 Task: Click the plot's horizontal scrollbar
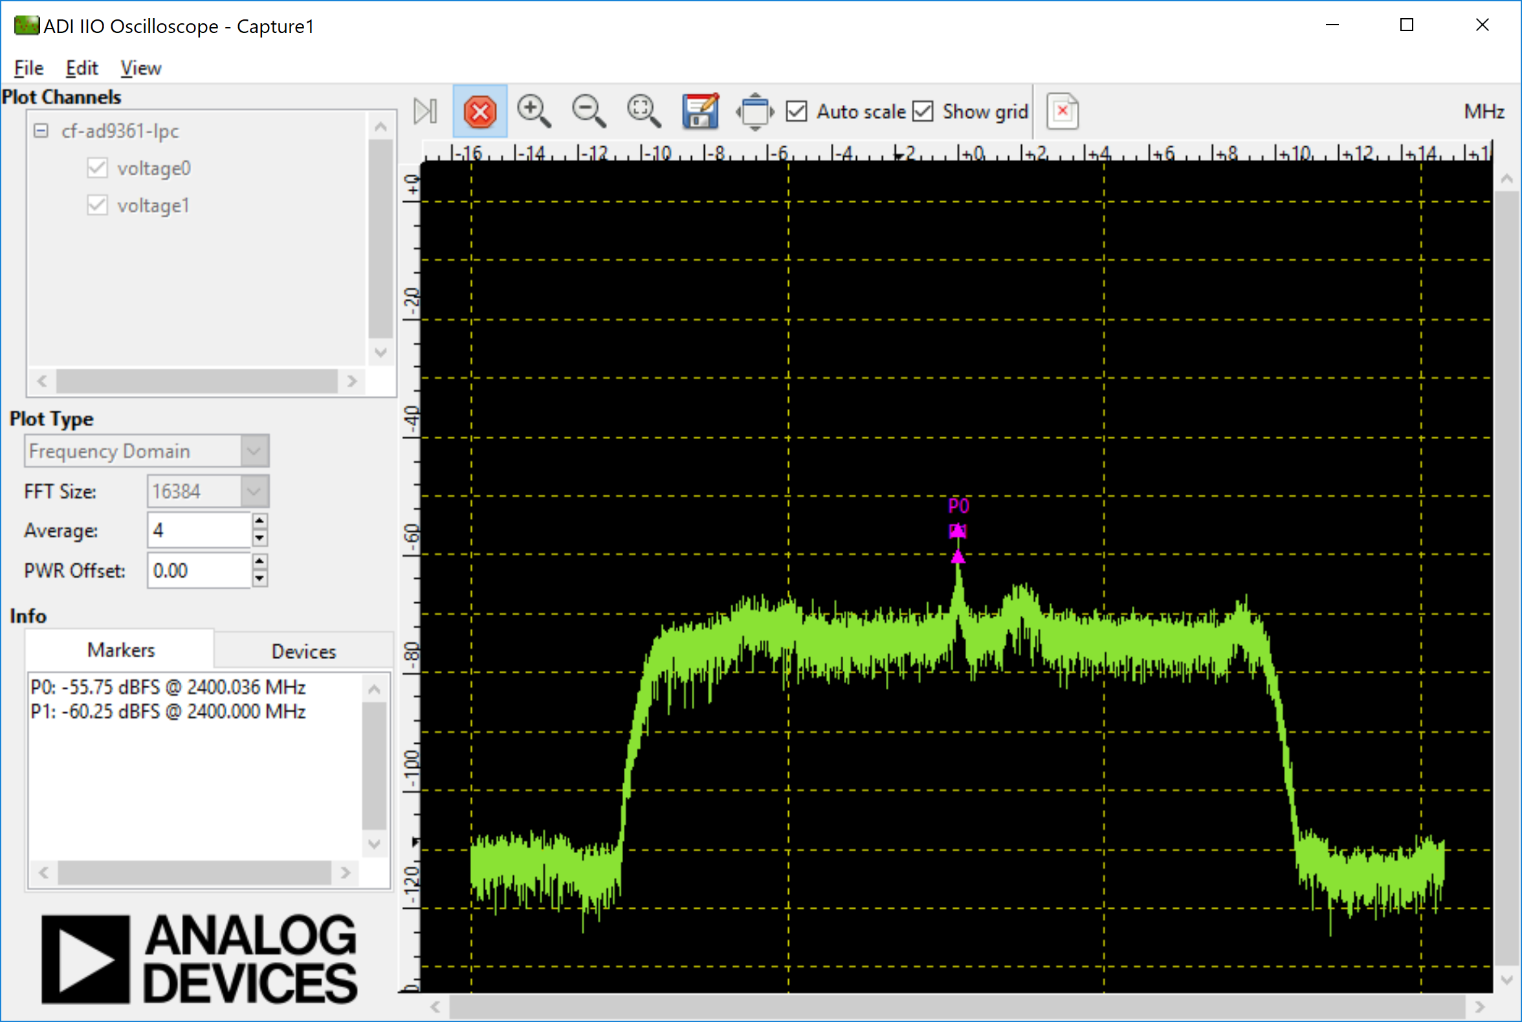click(957, 1007)
